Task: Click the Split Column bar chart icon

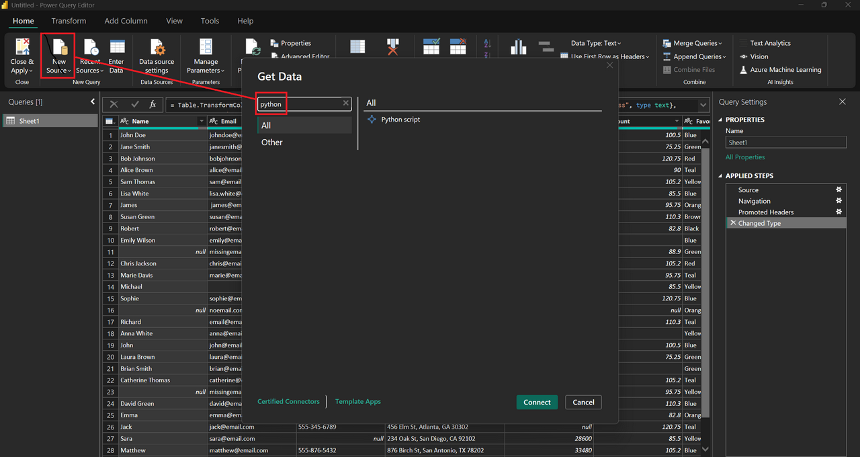Action: (x=518, y=46)
